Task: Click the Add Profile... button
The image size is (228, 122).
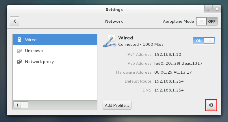Action: (x=117, y=105)
